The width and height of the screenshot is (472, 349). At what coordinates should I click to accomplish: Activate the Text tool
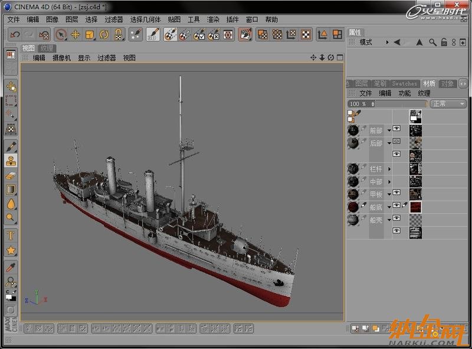tap(11, 236)
